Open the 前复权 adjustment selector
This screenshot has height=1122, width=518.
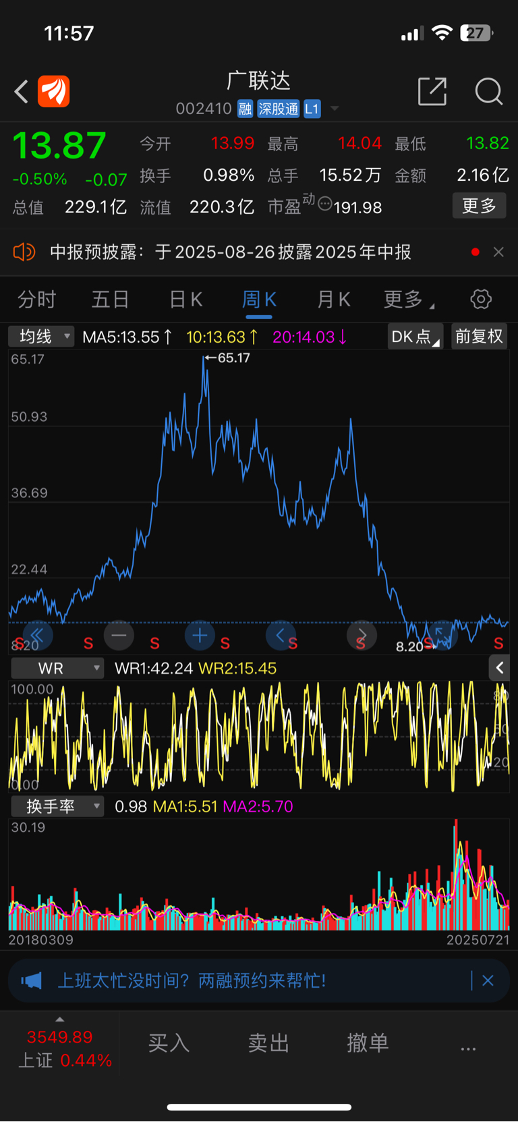coord(479,336)
